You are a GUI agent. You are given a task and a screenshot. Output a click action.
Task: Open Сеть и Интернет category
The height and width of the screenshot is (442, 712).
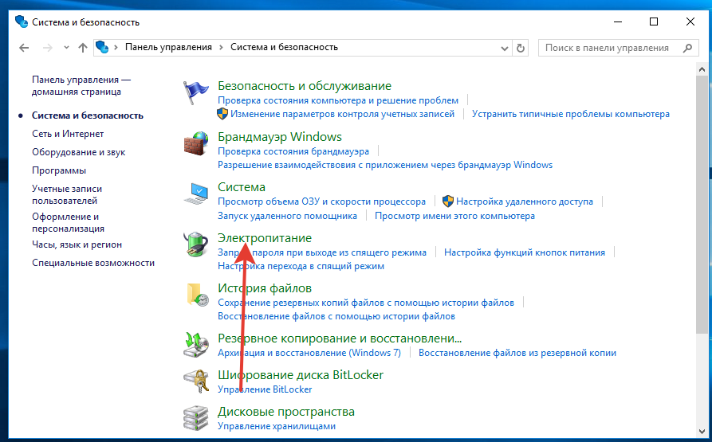point(68,134)
